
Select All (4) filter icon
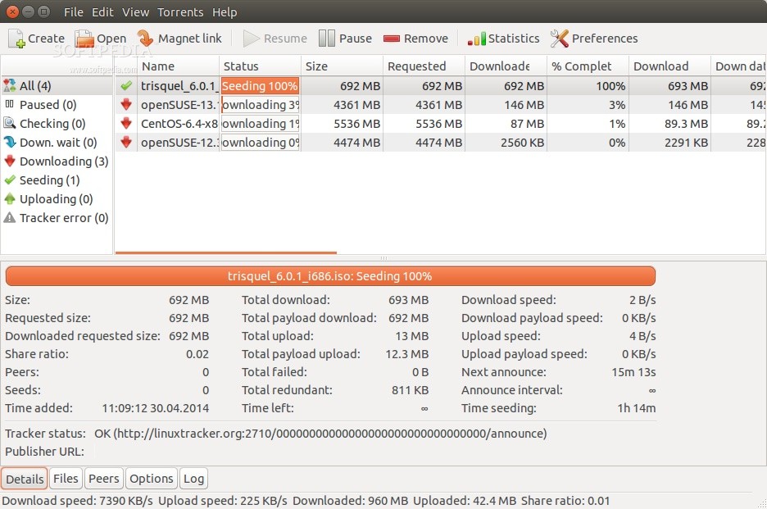coord(10,85)
